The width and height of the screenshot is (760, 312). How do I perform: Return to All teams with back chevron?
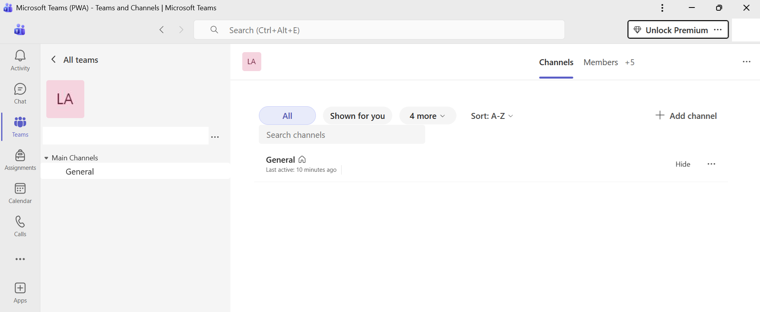coord(53,60)
